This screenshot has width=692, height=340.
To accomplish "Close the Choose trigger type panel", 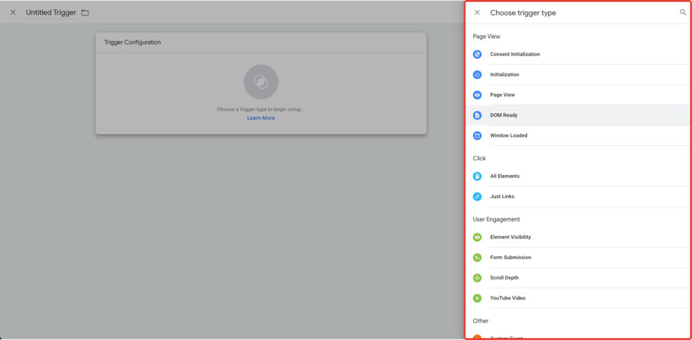I will pos(477,12).
